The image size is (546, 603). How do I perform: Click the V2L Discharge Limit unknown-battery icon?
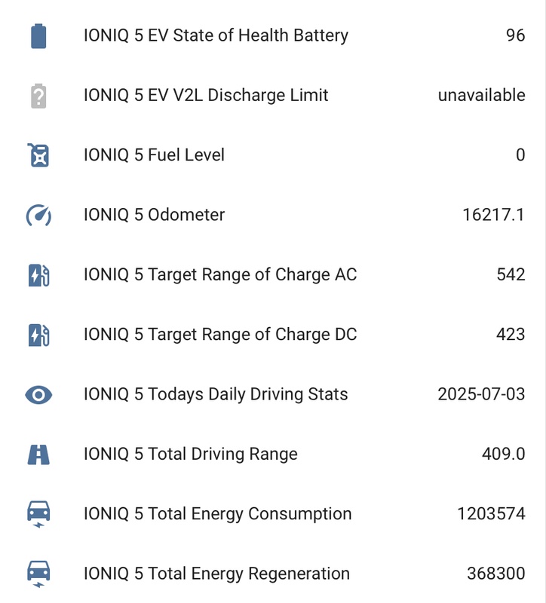pos(38,96)
